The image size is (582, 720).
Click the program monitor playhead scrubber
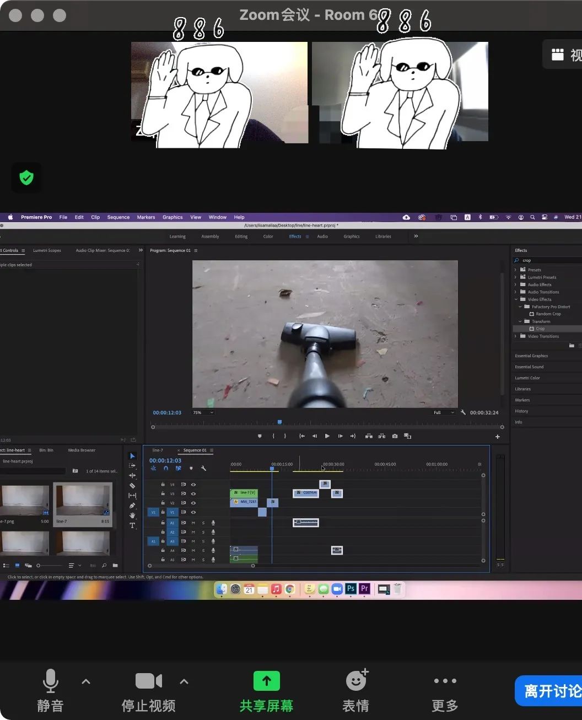tap(279, 422)
